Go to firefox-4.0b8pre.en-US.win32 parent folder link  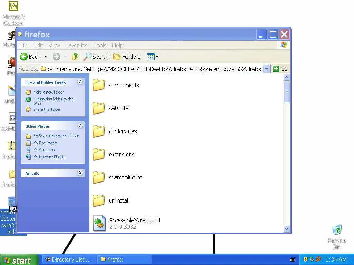[56, 136]
